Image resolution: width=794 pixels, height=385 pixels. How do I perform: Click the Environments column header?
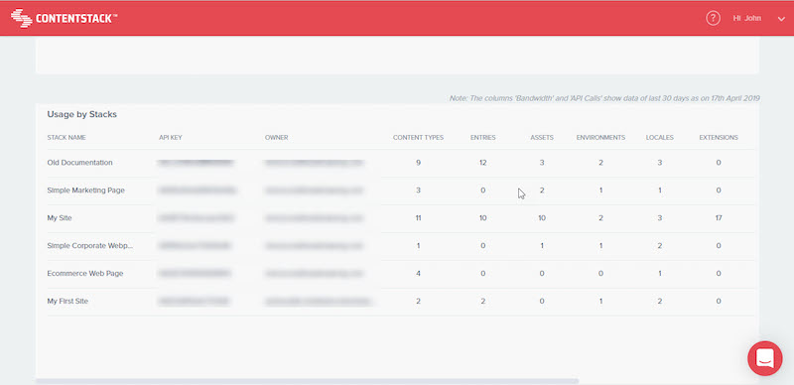[x=600, y=137]
